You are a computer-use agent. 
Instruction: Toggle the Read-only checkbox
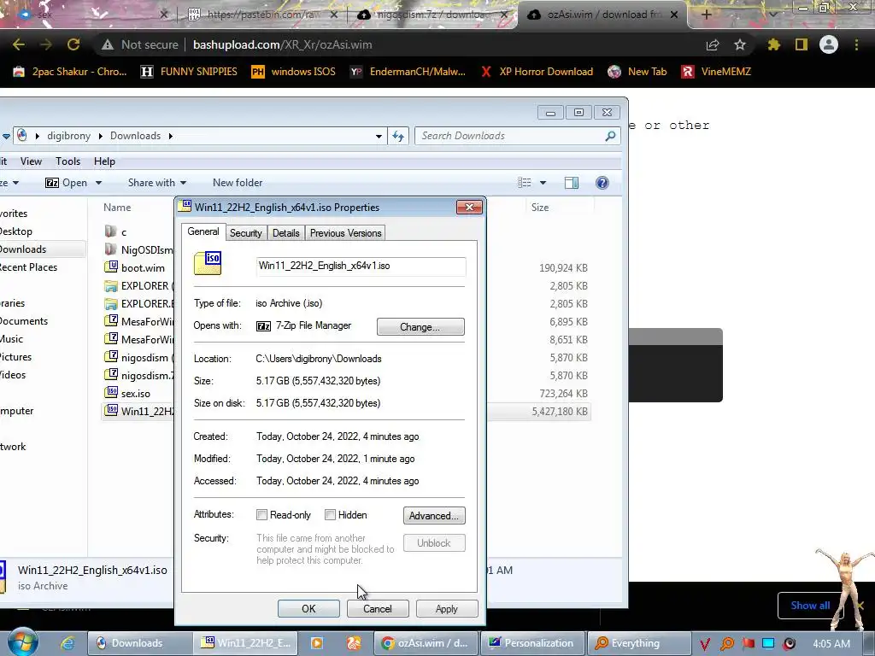coord(261,515)
